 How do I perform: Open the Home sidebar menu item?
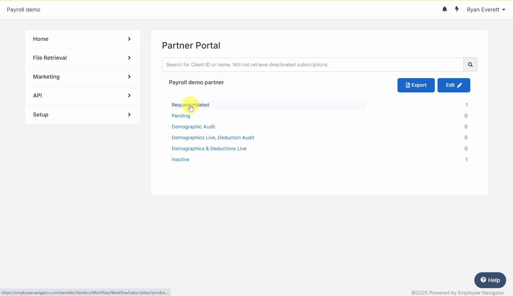pos(83,39)
